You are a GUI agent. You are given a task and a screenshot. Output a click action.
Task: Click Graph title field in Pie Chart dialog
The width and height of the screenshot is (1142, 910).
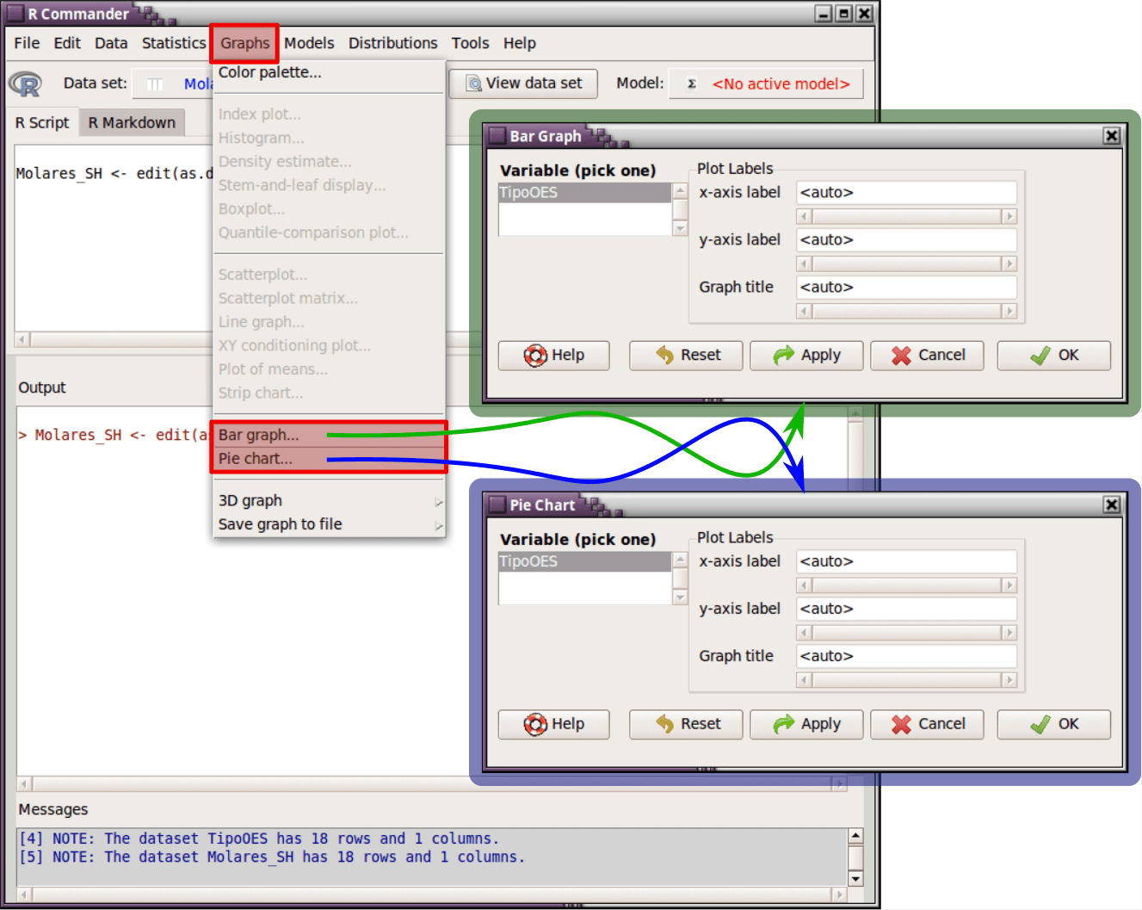[x=906, y=656]
